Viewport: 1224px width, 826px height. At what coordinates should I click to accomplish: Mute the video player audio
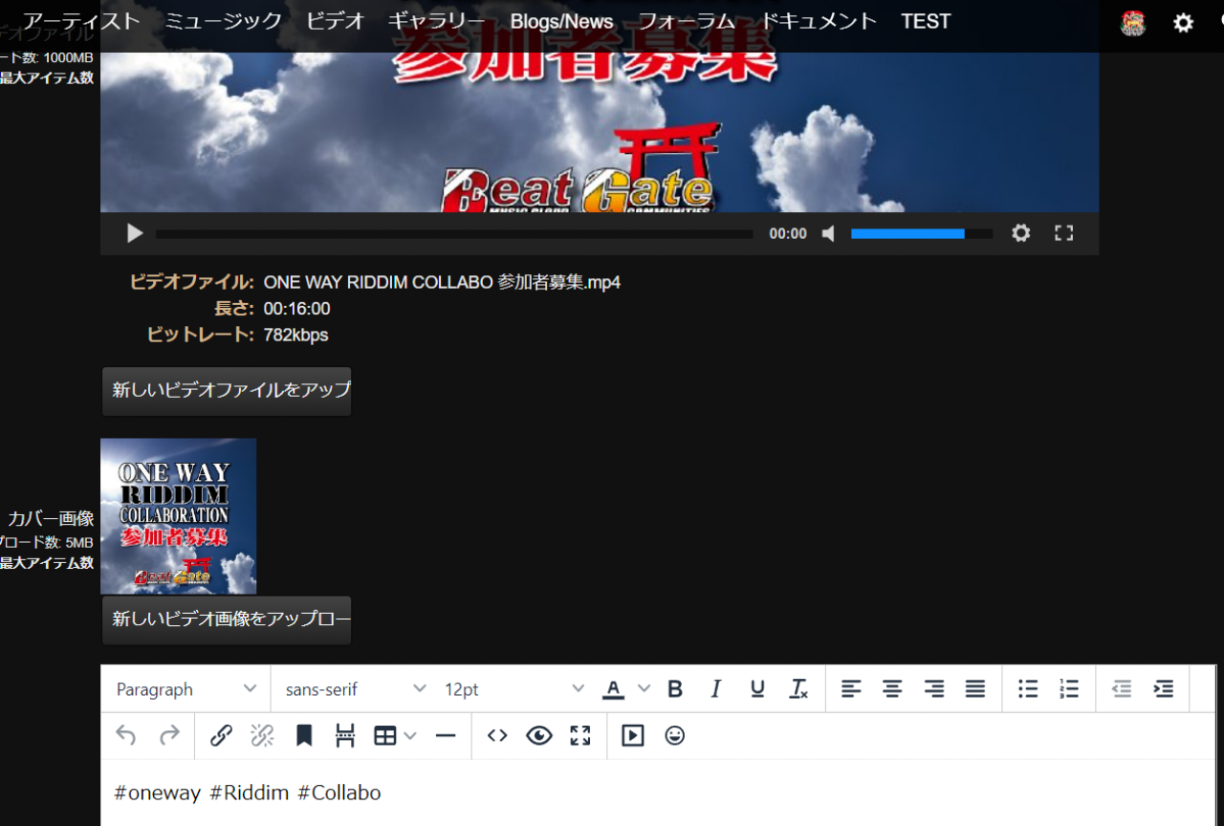pyautogui.click(x=829, y=233)
